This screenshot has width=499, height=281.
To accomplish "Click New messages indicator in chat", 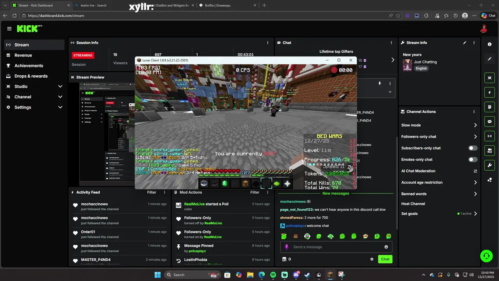I will tap(336, 194).
